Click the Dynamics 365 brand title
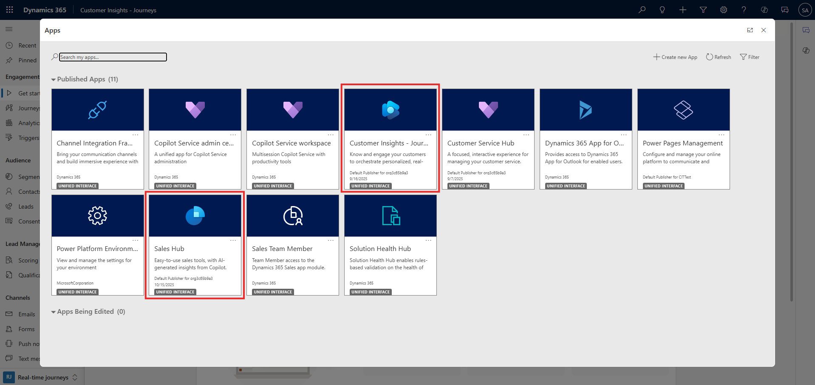 [45, 10]
